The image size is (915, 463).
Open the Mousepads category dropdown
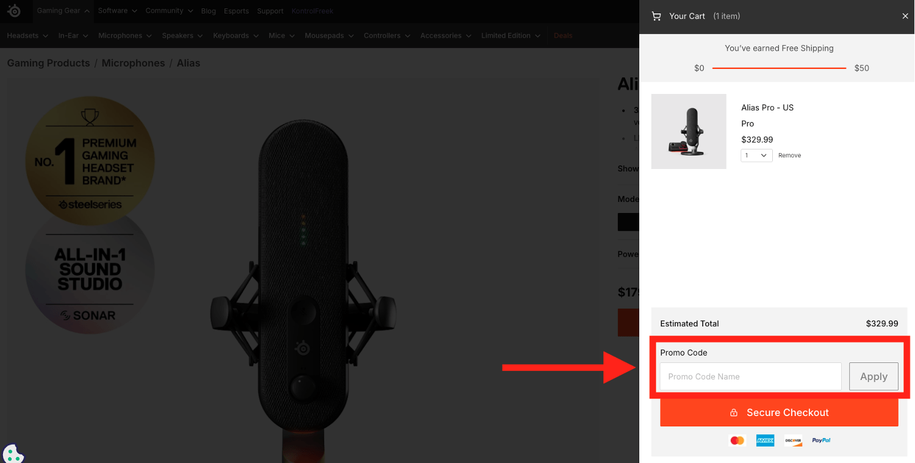tap(329, 36)
